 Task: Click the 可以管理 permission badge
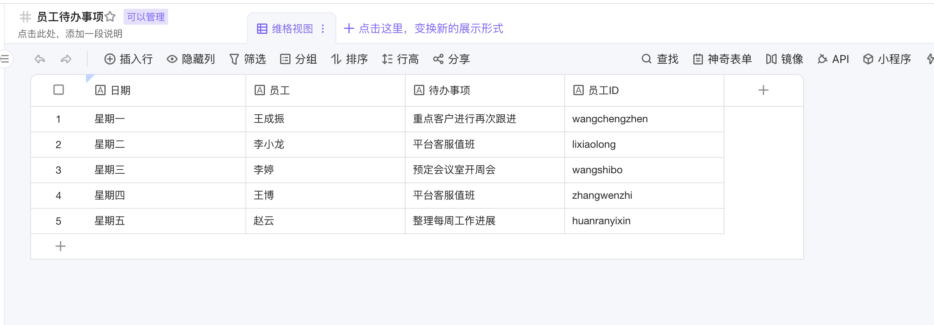146,17
